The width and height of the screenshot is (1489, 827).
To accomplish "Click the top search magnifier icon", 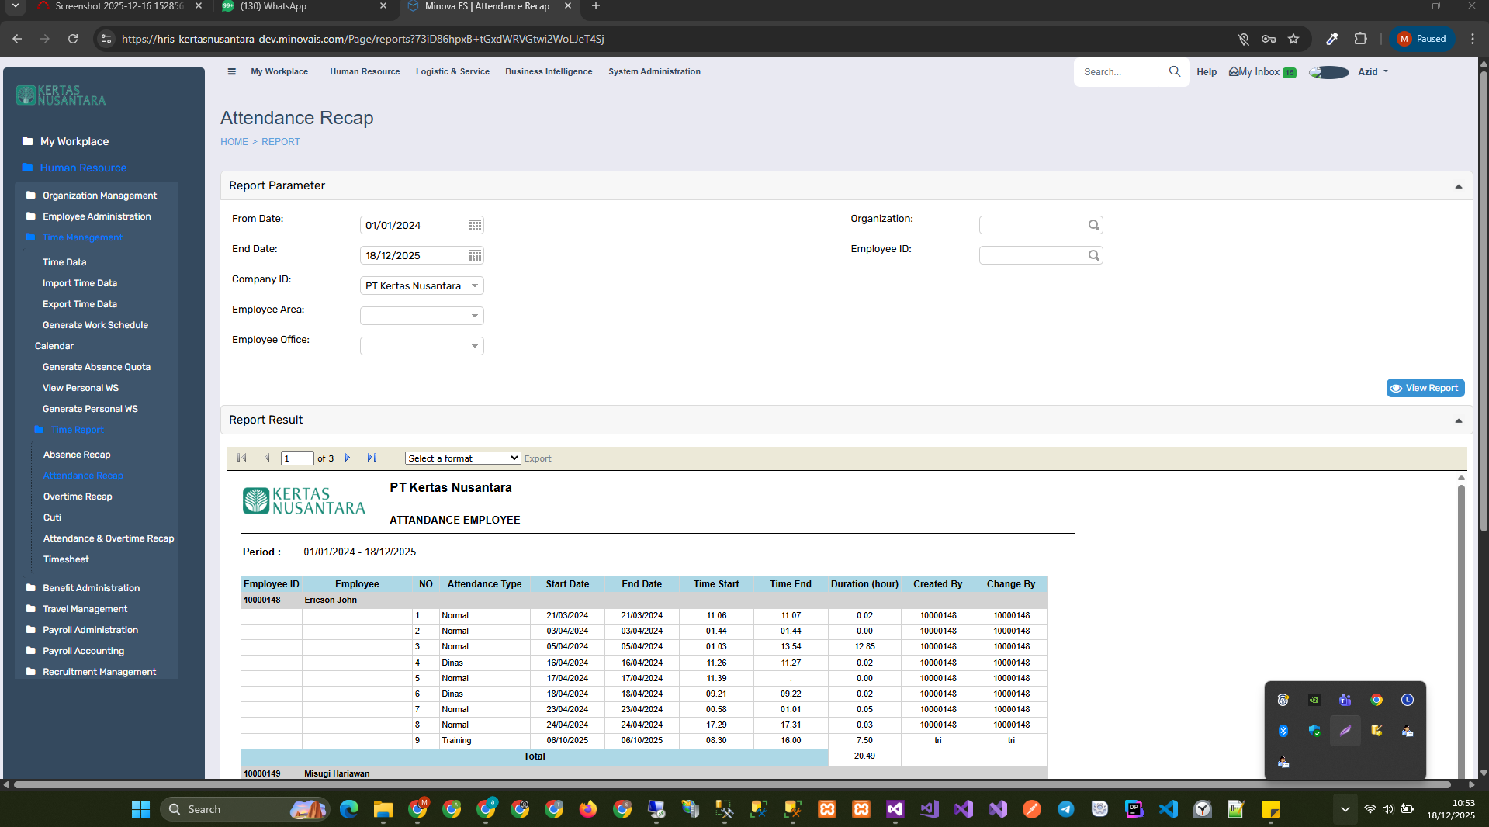I will pyautogui.click(x=1174, y=71).
